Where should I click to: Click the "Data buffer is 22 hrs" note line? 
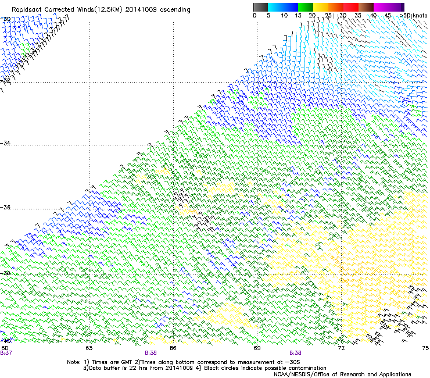(x=205, y=368)
